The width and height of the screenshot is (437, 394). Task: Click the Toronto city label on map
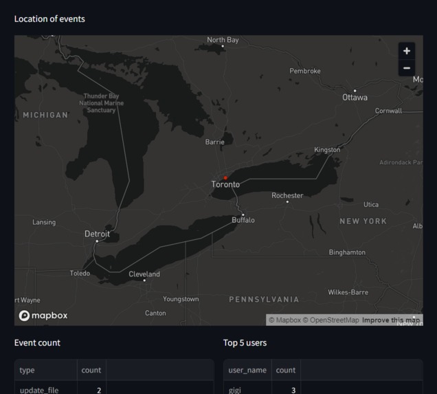[x=225, y=184]
